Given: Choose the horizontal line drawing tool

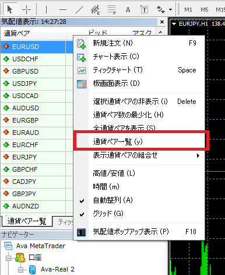Looking at the screenshot, I should point(63,9).
